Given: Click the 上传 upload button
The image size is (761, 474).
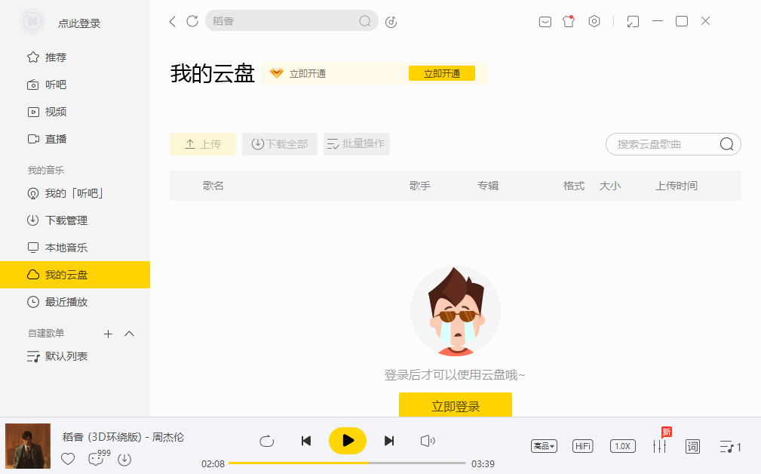Looking at the screenshot, I should click(x=203, y=143).
